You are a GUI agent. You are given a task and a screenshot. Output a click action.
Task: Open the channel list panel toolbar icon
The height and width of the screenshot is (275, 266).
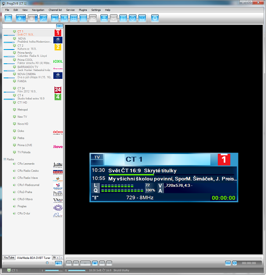(8, 18)
